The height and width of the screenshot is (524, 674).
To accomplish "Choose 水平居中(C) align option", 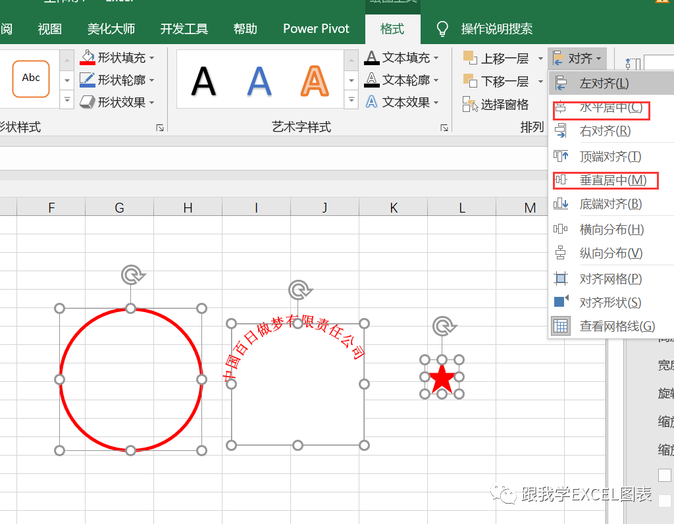I will (x=611, y=107).
